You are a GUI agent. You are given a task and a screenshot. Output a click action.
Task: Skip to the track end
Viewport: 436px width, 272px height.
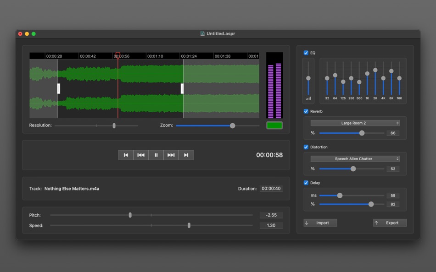tap(186, 155)
